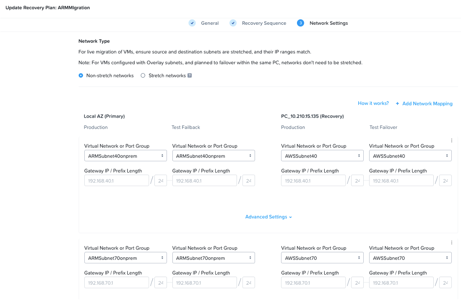Open the three-dot menu for the Subnet40 mapping
The width and height of the screenshot is (461, 301).
click(452, 141)
